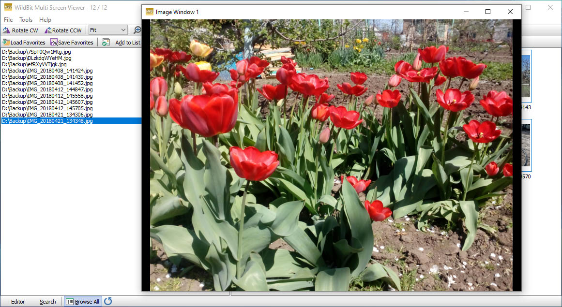This screenshot has height=307, width=562.
Task: Click Save Favorites in the toolbar
Action: (72, 42)
